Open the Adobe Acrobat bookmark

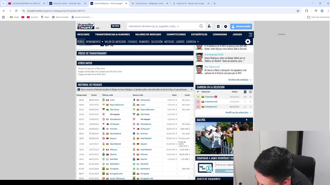tap(60, 17)
